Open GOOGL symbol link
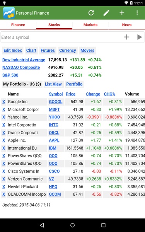This screenshot has width=145, height=232. click(x=56, y=102)
